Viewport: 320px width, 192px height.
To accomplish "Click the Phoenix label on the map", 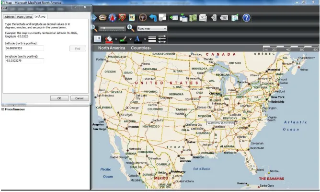I will [133, 127].
